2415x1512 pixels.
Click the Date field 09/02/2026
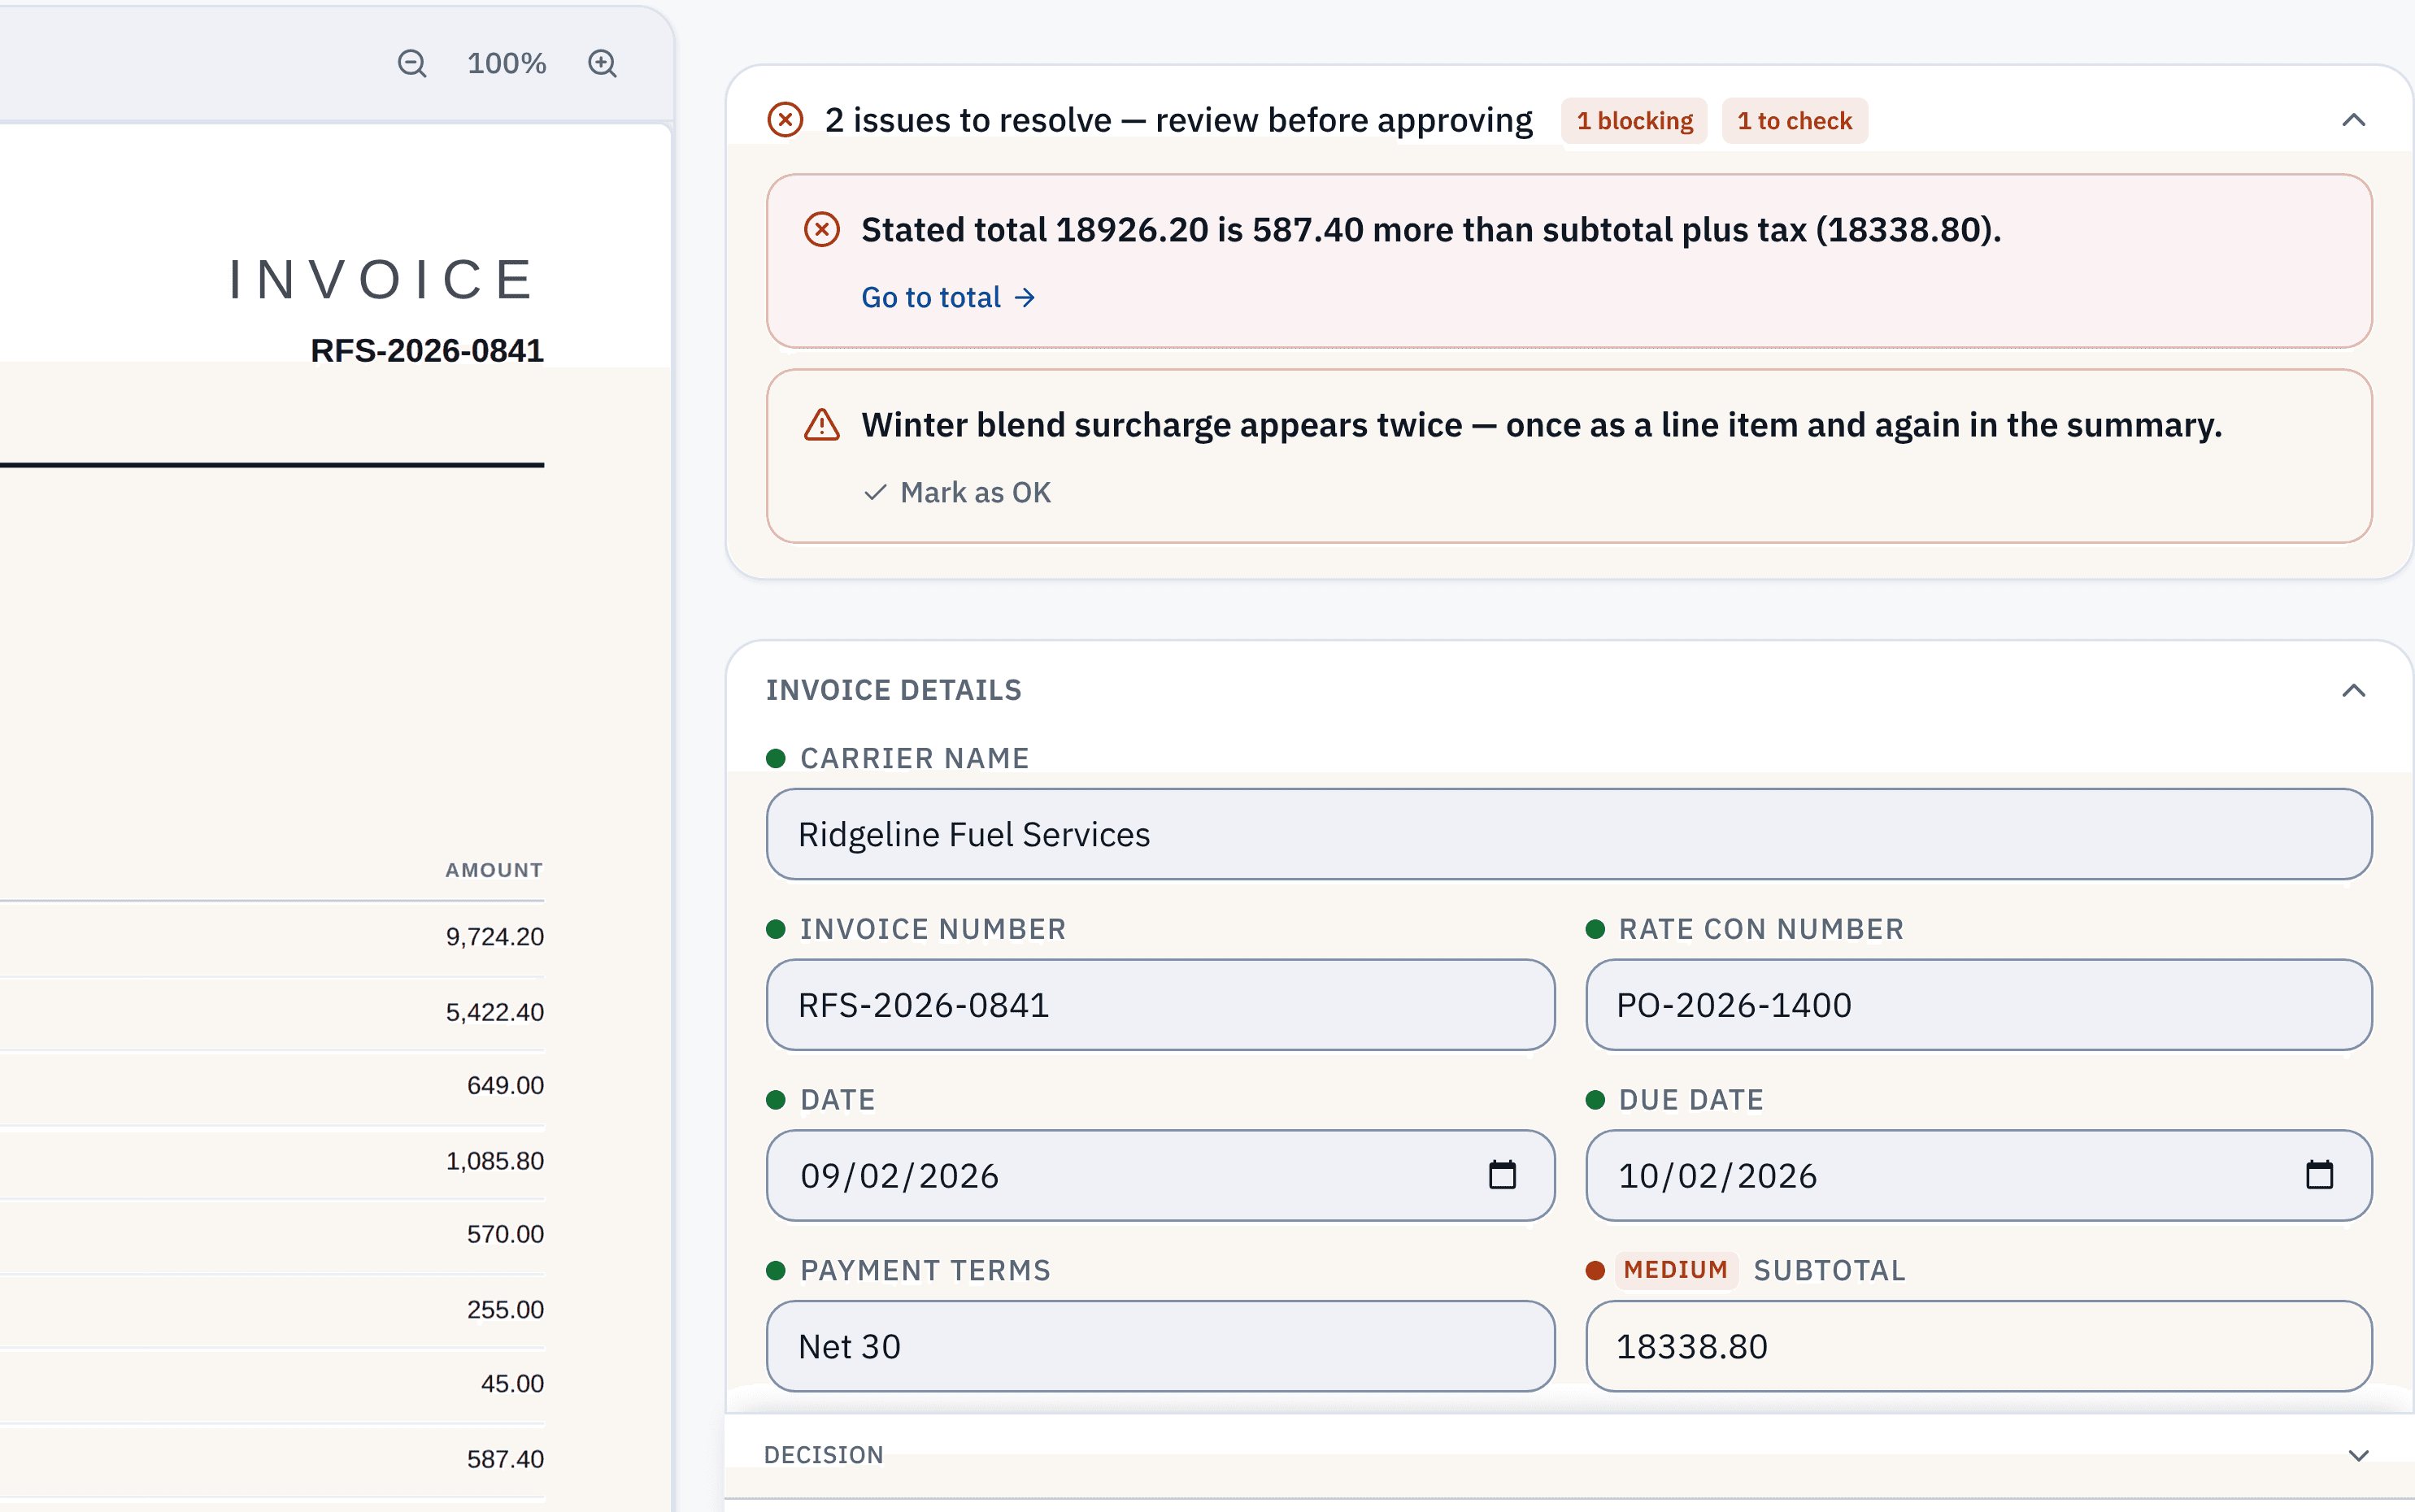1160,1176
